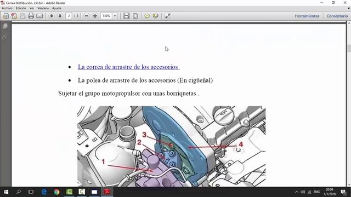Click scrollbar down arrow at bottom right
Image resolution: width=351 pixels, height=197 pixels.
[349, 185]
